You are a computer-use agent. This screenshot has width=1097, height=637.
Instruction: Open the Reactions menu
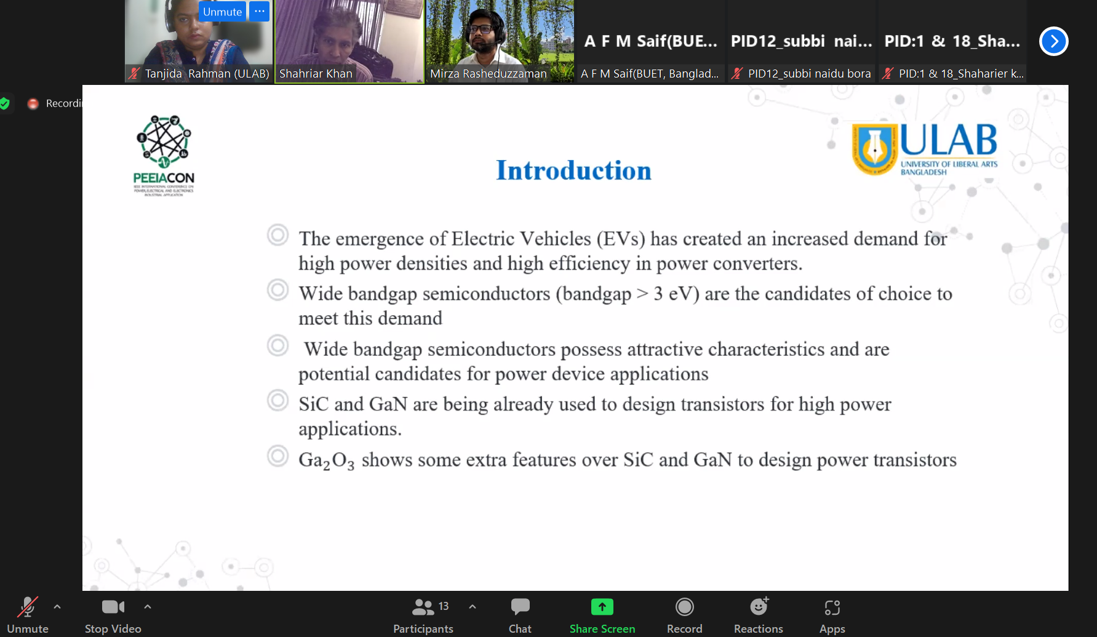click(x=759, y=607)
